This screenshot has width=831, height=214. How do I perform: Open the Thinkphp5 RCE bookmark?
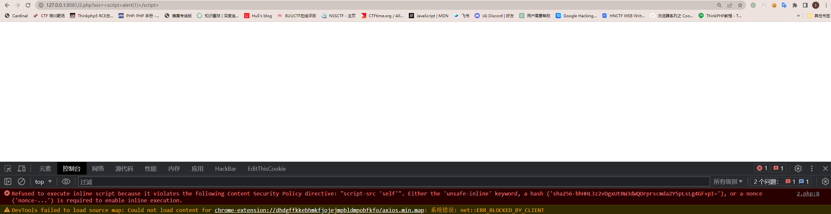point(92,16)
